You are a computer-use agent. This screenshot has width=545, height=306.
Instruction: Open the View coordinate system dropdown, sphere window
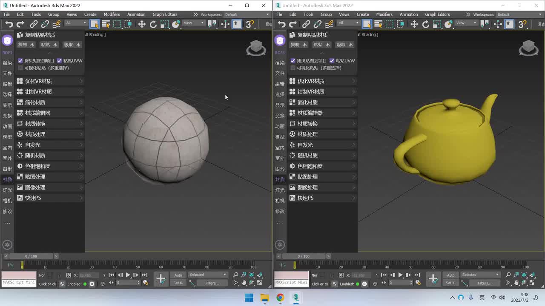click(193, 23)
